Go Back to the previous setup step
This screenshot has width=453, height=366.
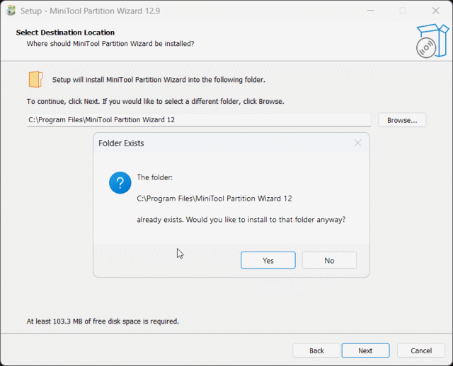coord(316,350)
